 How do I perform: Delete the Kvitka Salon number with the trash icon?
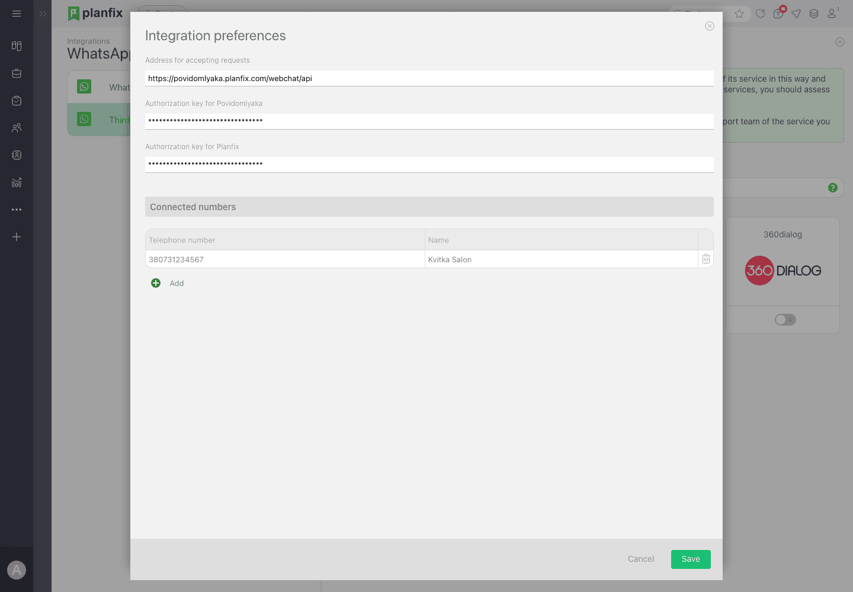coord(706,259)
